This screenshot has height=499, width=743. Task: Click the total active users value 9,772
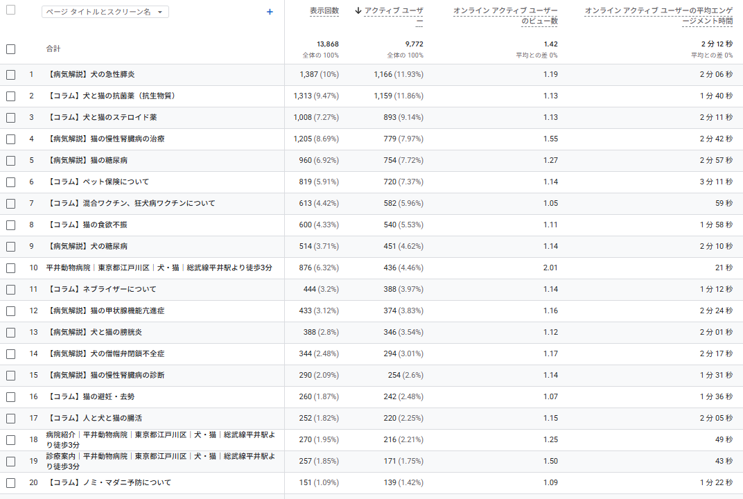414,44
